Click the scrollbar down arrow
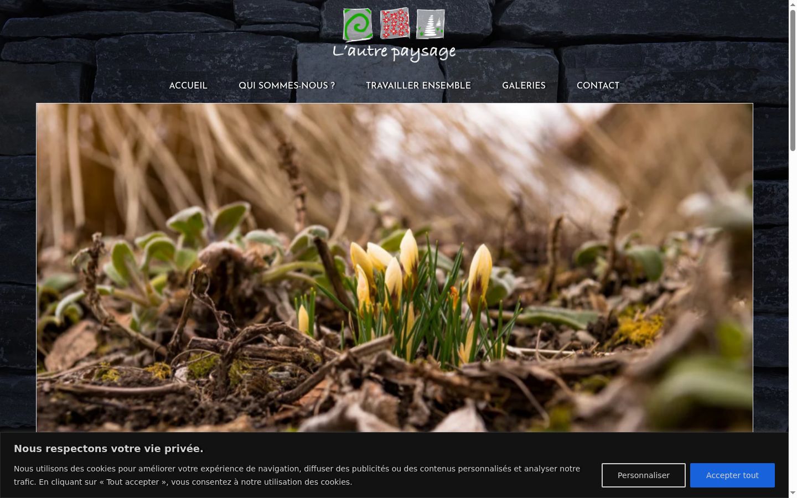The height and width of the screenshot is (498, 797). click(x=793, y=493)
